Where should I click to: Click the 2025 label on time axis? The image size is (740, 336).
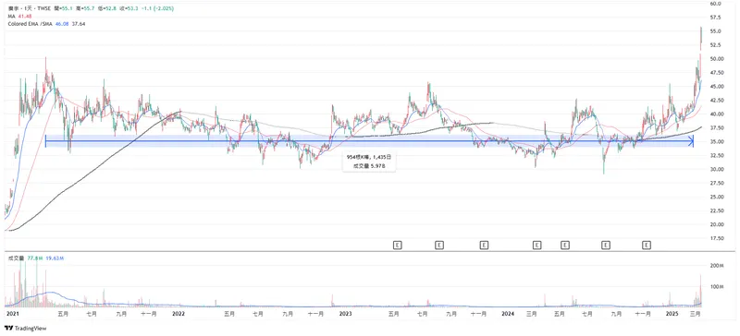point(672,313)
